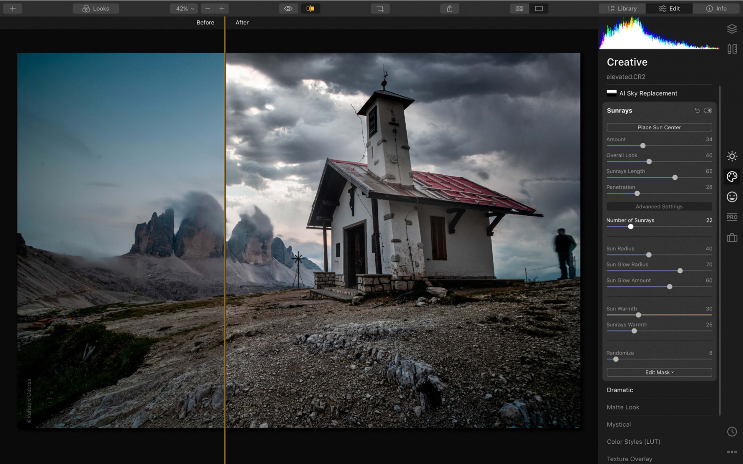The height and width of the screenshot is (464, 743).
Task: Click the AI Sky Replacement icon
Action: click(x=612, y=93)
